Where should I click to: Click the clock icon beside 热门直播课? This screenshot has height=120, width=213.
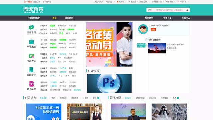(x=147, y=40)
